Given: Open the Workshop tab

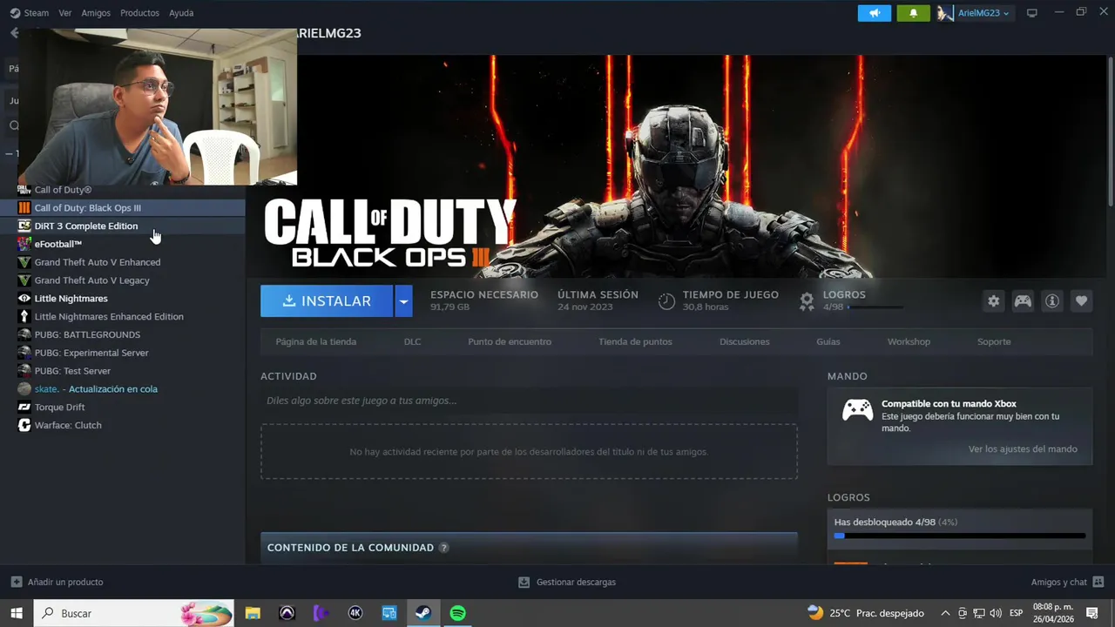Looking at the screenshot, I should tap(909, 342).
